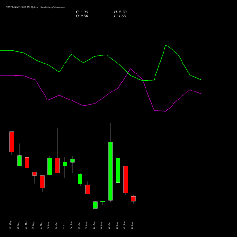237x237 pixels.
Task: Select the tall green candlestick for 12 Jun
Action: 110,171
